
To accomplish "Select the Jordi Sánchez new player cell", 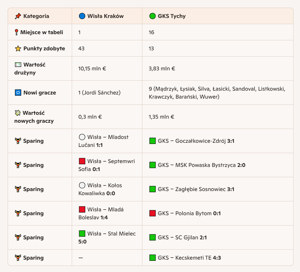I will click(99, 93).
